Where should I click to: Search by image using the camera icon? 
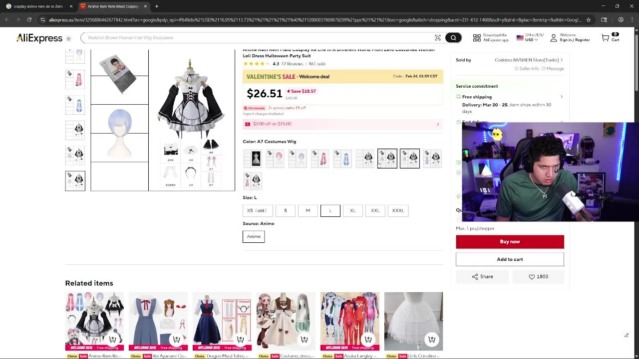click(x=438, y=38)
